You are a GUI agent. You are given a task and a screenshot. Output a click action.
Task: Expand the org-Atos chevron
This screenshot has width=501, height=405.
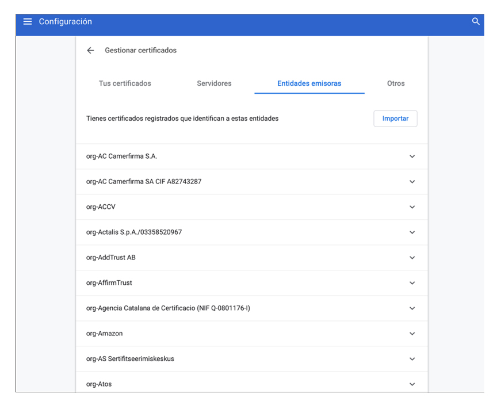(412, 384)
